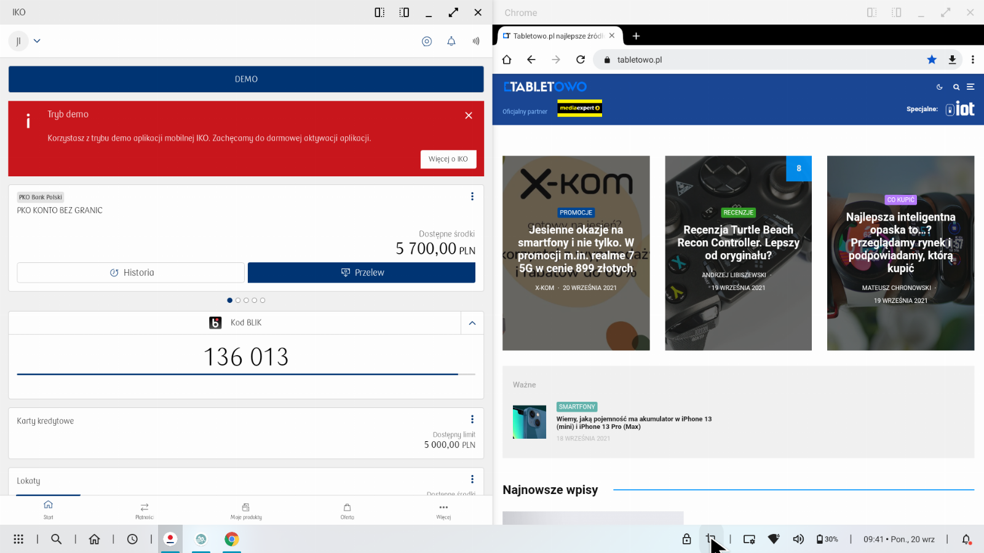Go to Chrome home page

coord(507,60)
